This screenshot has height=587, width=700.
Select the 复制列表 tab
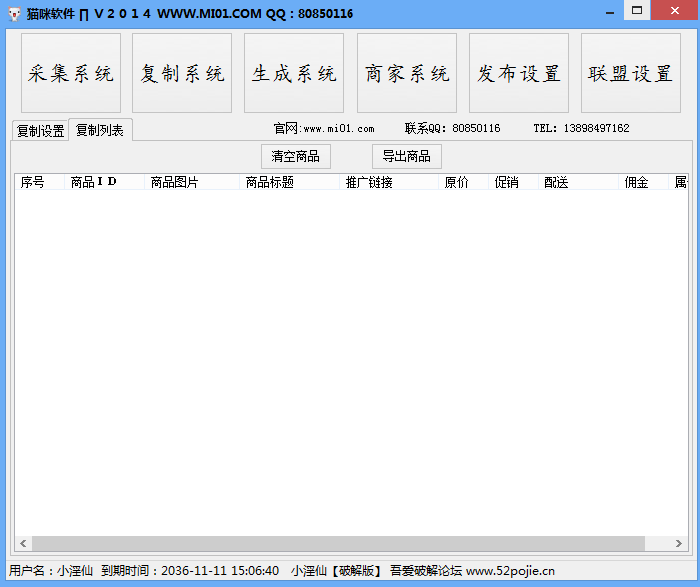coord(100,130)
